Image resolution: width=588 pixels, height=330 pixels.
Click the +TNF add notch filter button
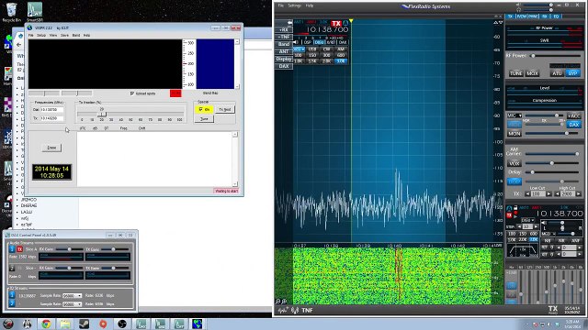click(x=284, y=37)
